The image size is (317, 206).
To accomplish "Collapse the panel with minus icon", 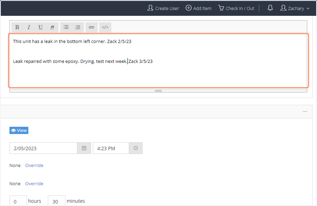I will pyautogui.click(x=305, y=112).
